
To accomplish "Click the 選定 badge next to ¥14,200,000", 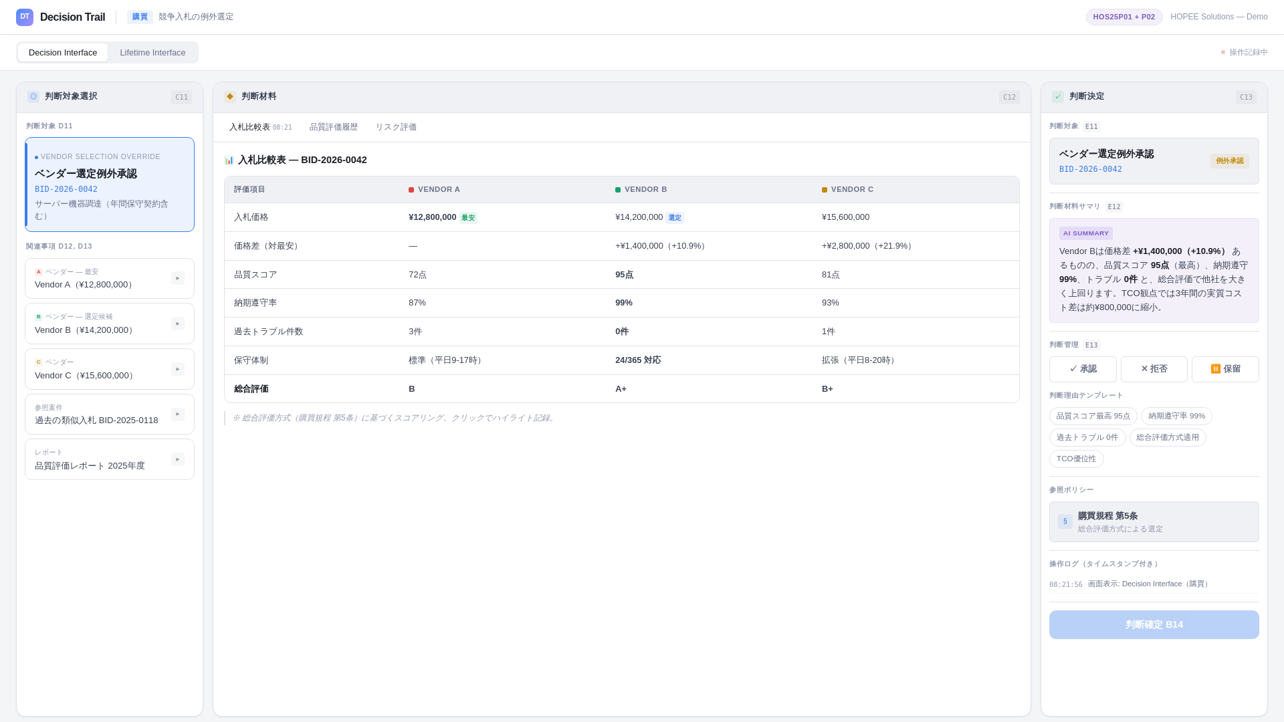I will pyautogui.click(x=675, y=218).
